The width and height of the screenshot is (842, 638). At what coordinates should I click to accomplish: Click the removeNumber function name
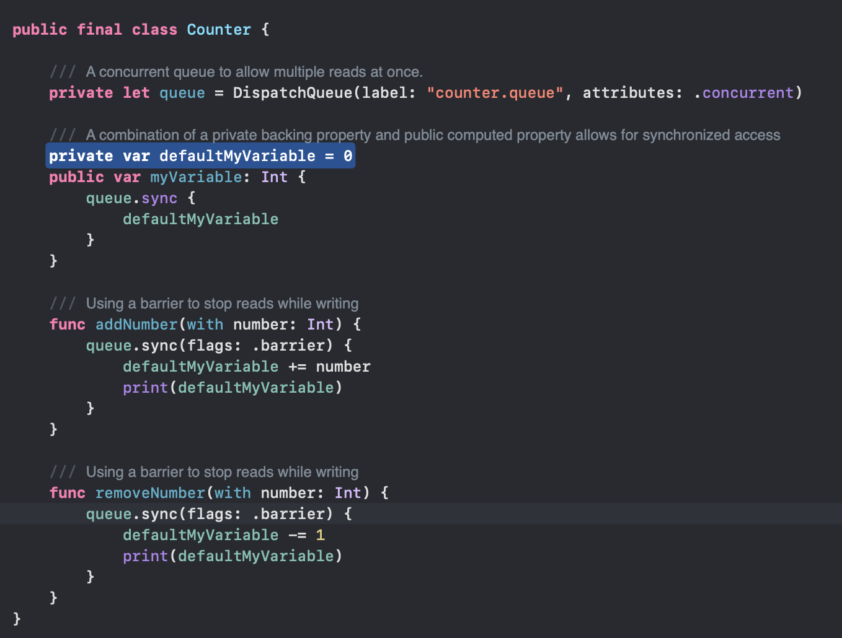150,493
